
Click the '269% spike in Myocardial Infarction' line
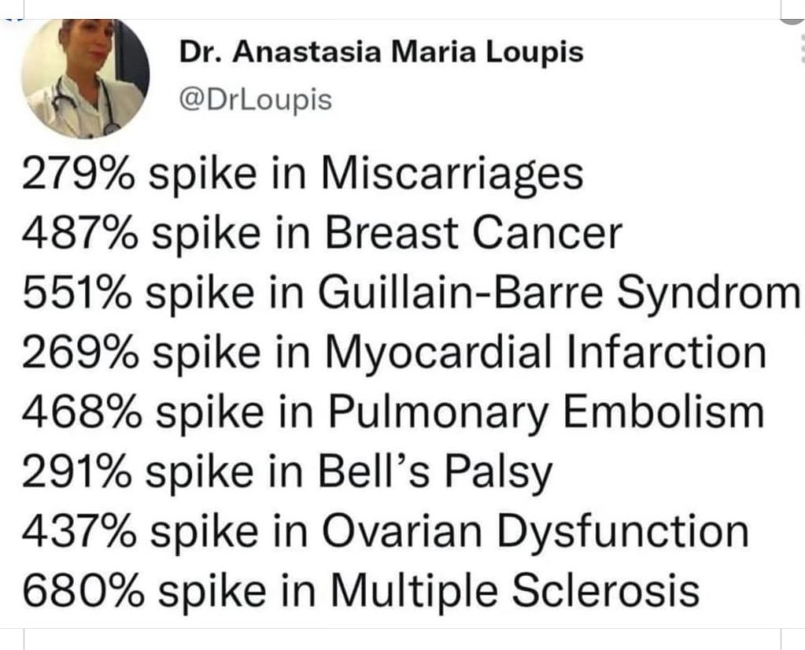coord(393,352)
